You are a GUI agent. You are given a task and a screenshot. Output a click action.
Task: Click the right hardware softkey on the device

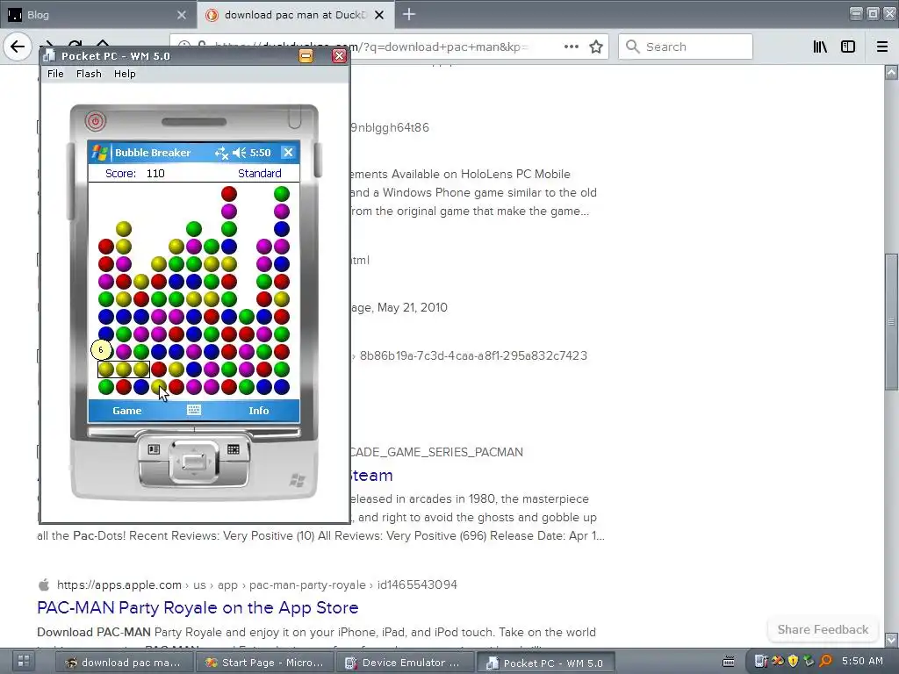[x=234, y=449]
